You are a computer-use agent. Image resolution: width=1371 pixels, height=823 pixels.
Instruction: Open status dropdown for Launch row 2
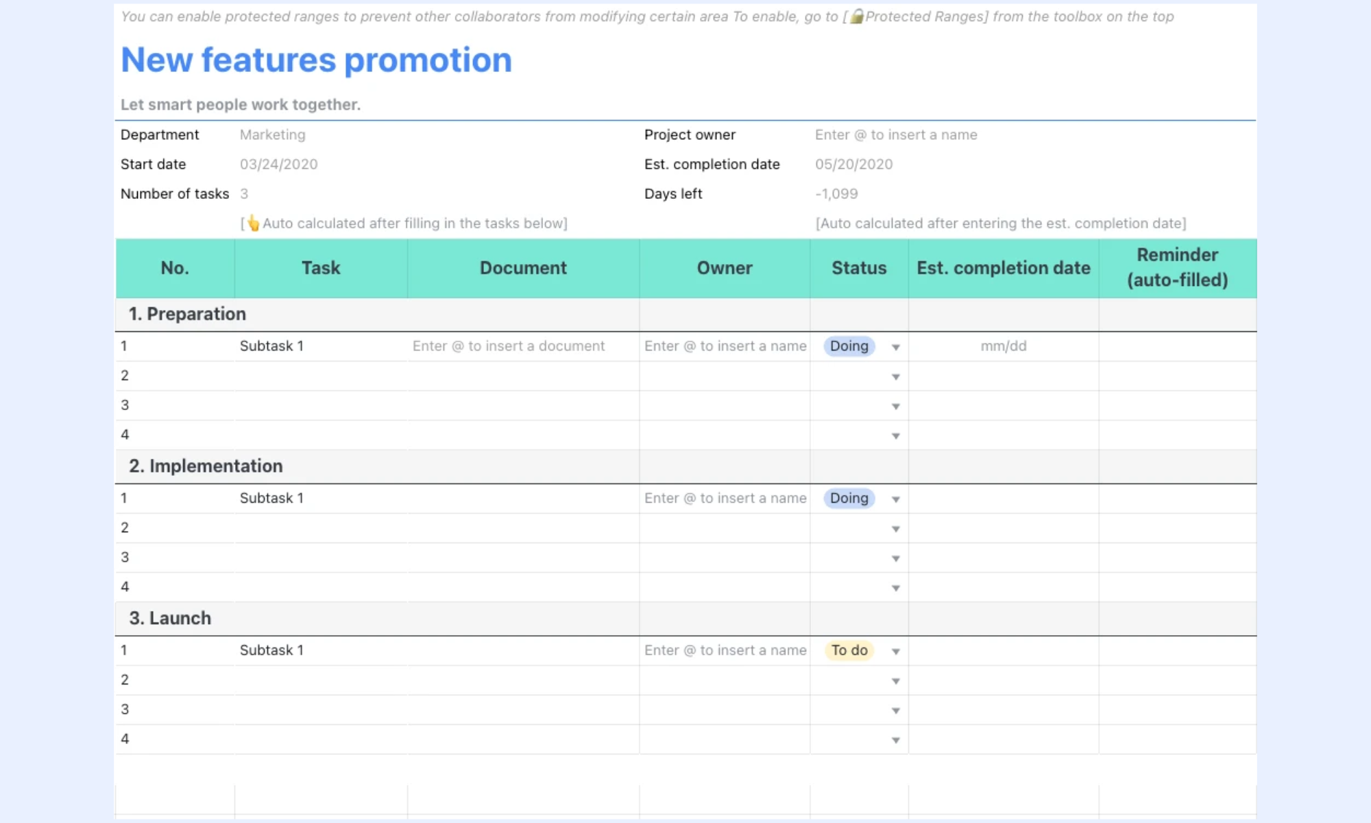tap(895, 681)
